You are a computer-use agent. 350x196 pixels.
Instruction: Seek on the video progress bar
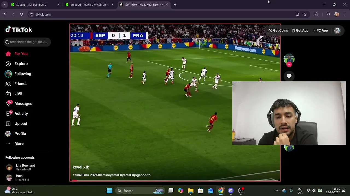175,180
